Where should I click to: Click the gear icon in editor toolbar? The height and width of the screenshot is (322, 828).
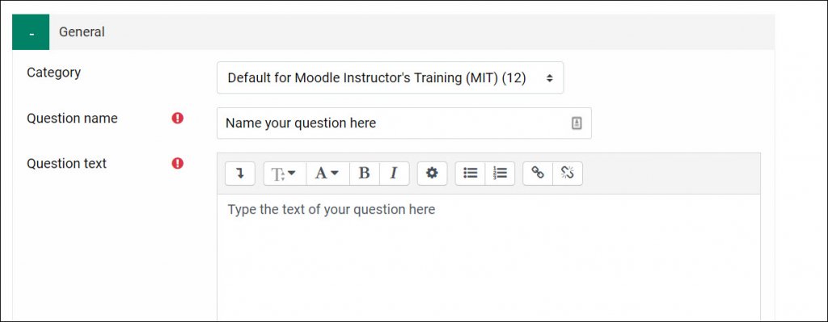click(433, 174)
